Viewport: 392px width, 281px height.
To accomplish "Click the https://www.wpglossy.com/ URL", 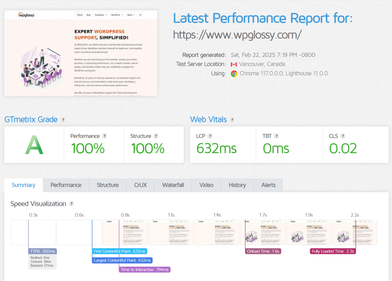I will tap(237, 35).
